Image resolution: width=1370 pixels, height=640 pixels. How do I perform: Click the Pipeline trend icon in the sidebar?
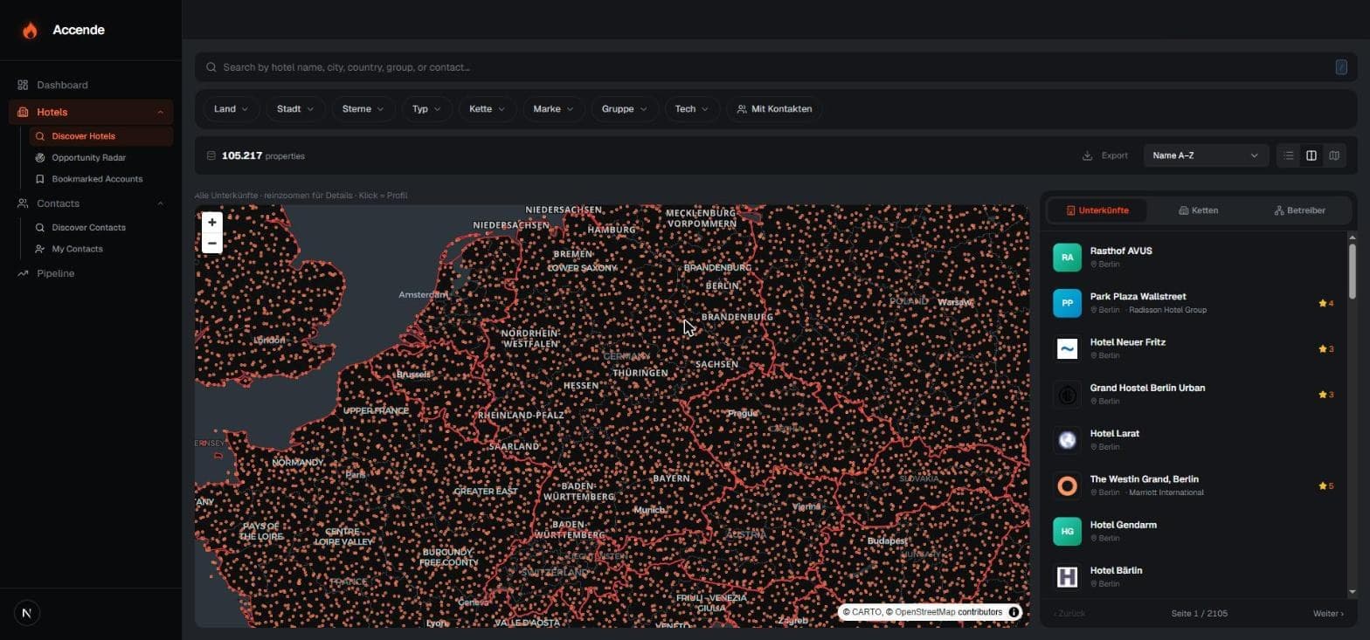(x=23, y=273)
